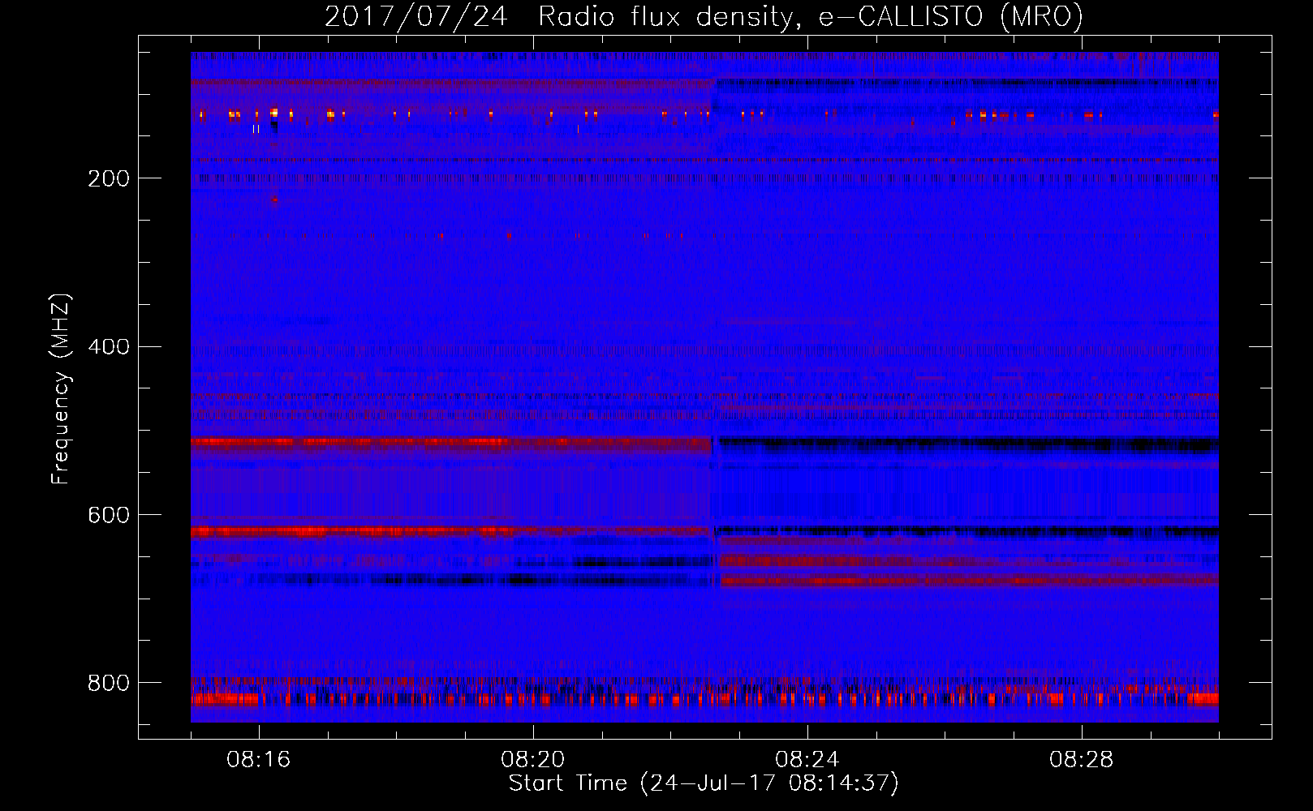Click the Start Time axis caption
Image resolution: width=1313 pixels, height=811 pixels.
pos(704,783)
